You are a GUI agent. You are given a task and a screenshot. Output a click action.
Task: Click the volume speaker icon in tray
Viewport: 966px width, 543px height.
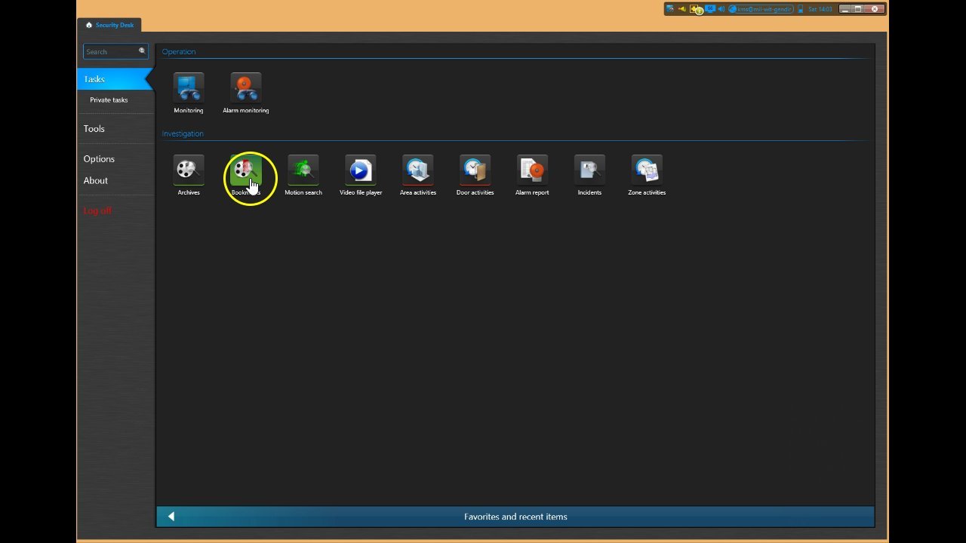721,9
